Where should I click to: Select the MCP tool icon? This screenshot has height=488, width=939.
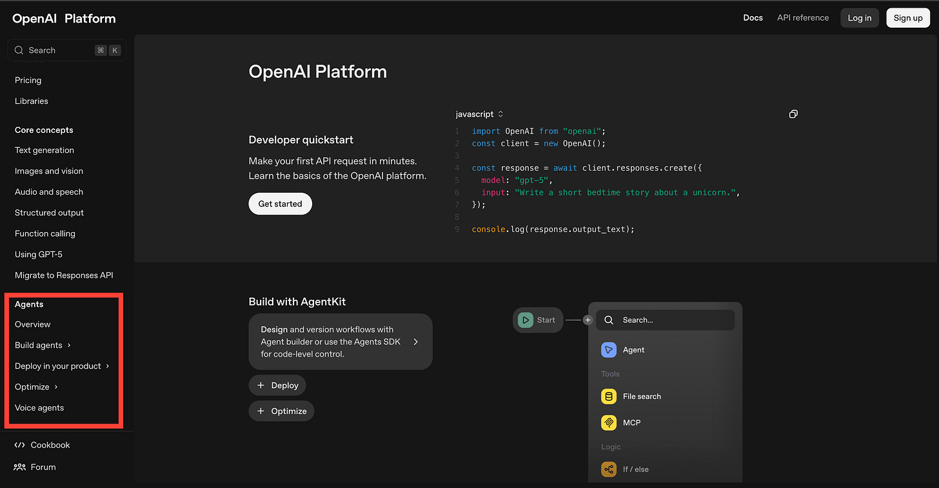tap(609, 423)
